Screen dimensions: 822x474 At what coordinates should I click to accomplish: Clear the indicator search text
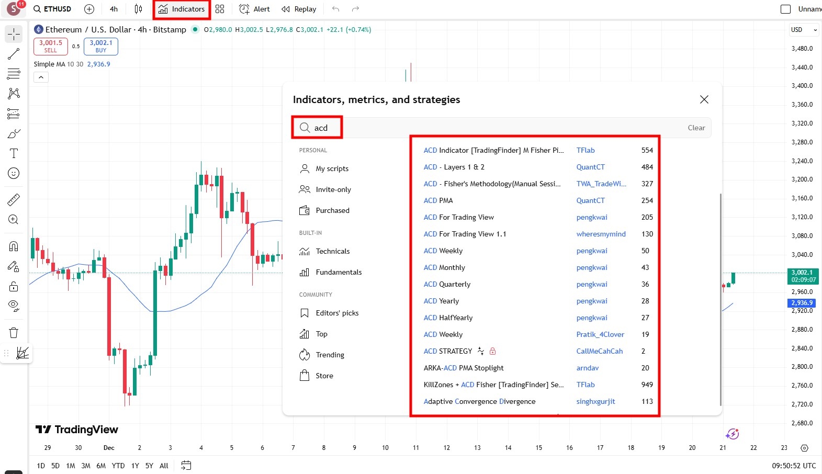696,128
